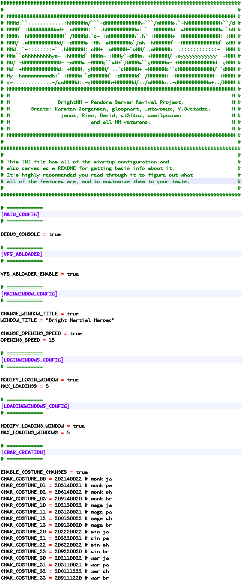Click the CHAR_COSTUME_02 monk sh line
Screen dimensions: 242x582
tap(56, 492)
